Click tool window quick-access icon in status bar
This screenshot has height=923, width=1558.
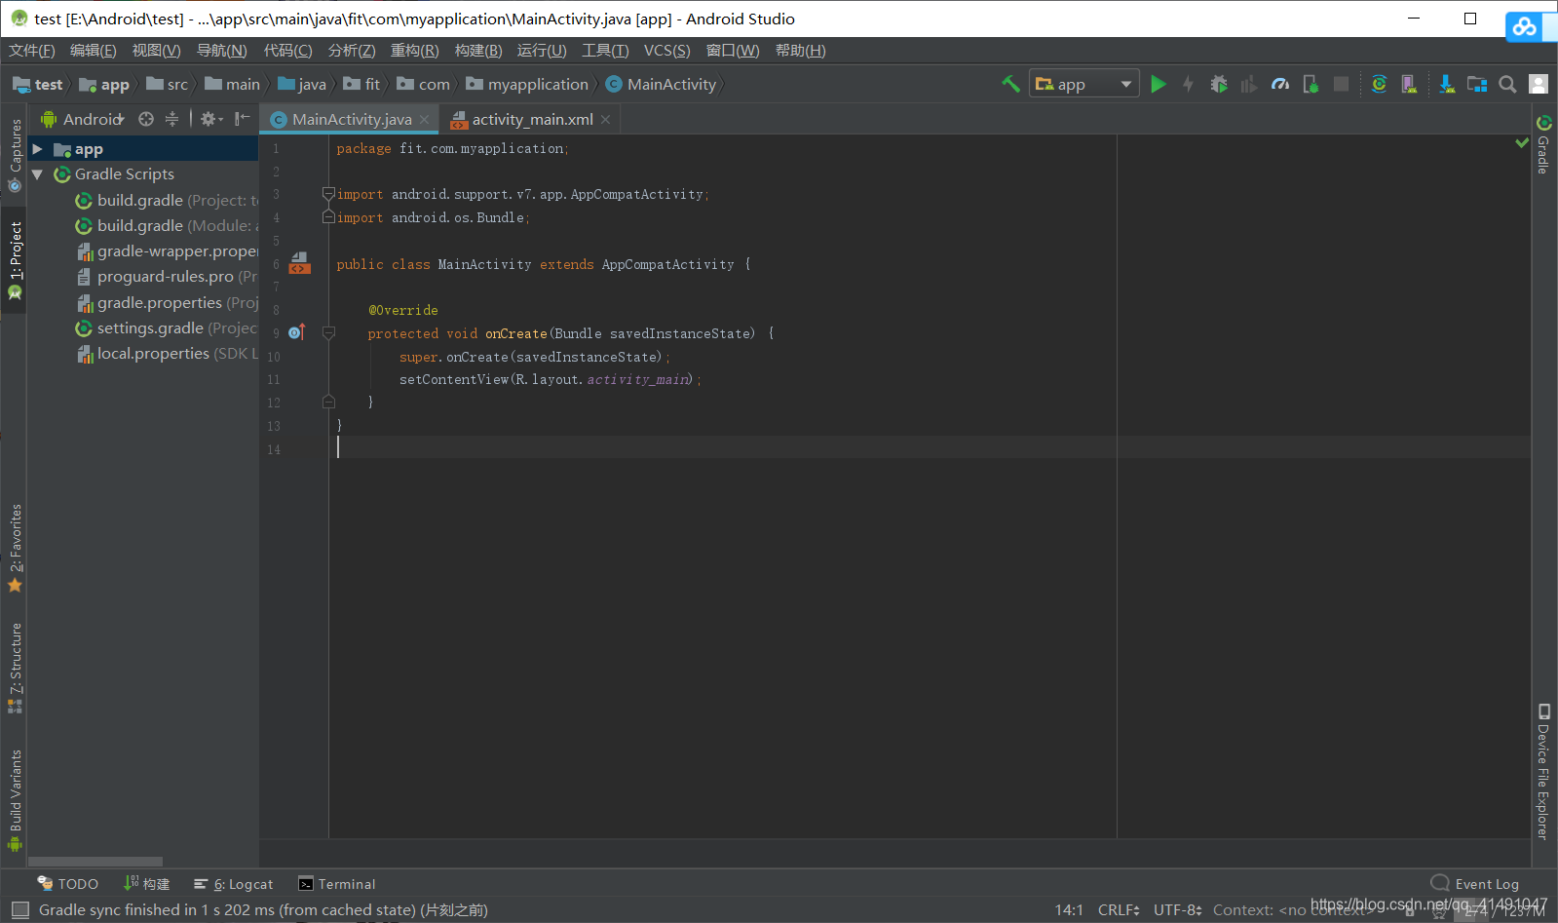pyautogui.click(x=20, y=909)
